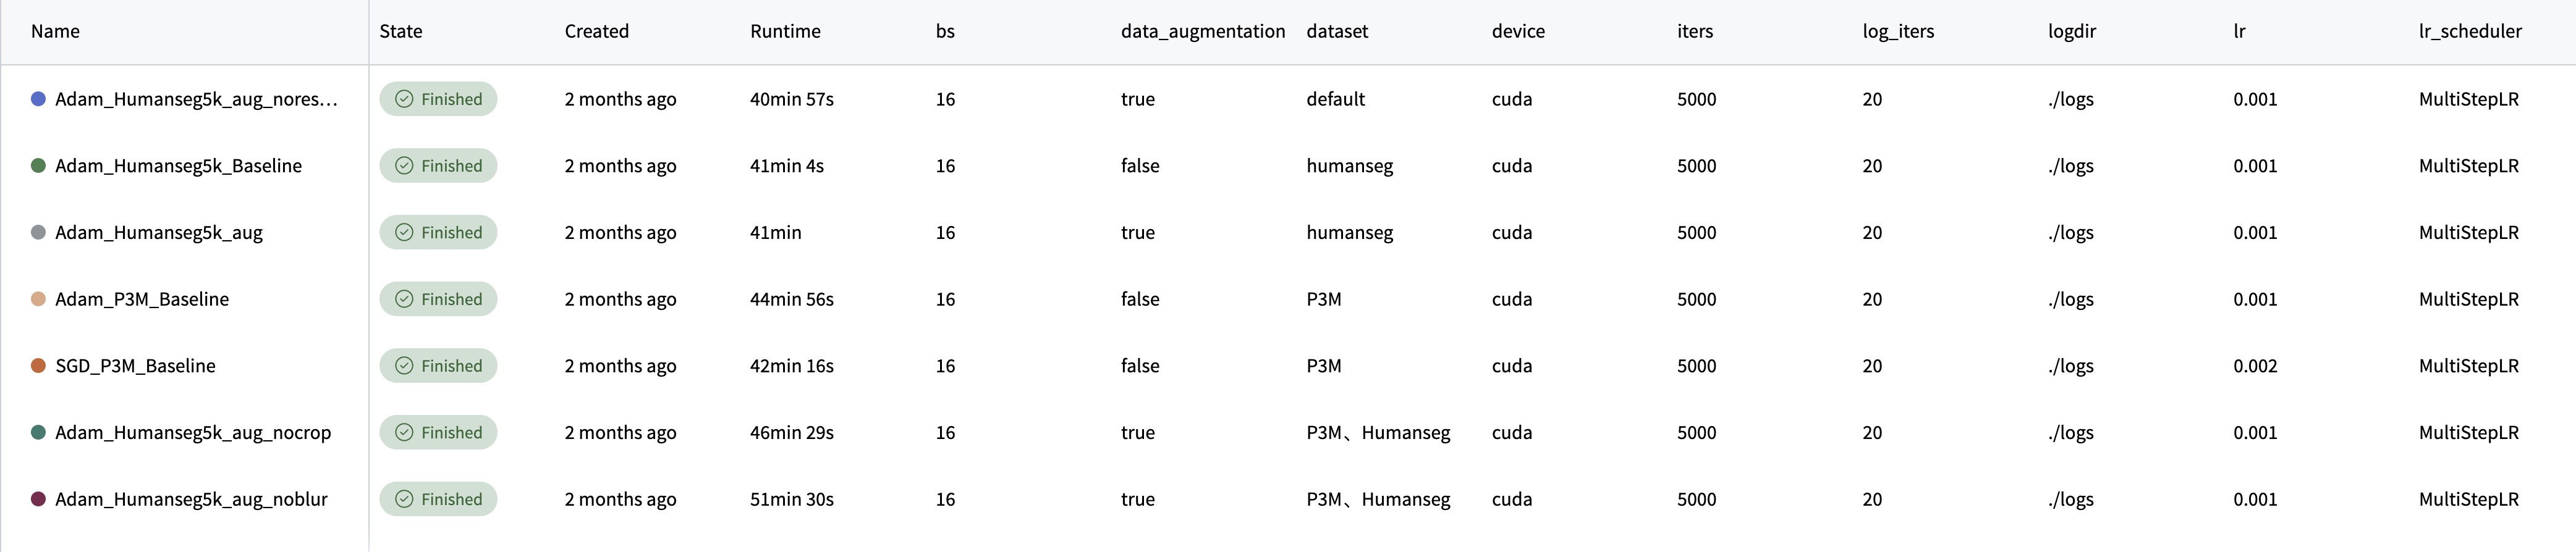Click the data_augmentation column header

click(x=1202, y=31)
